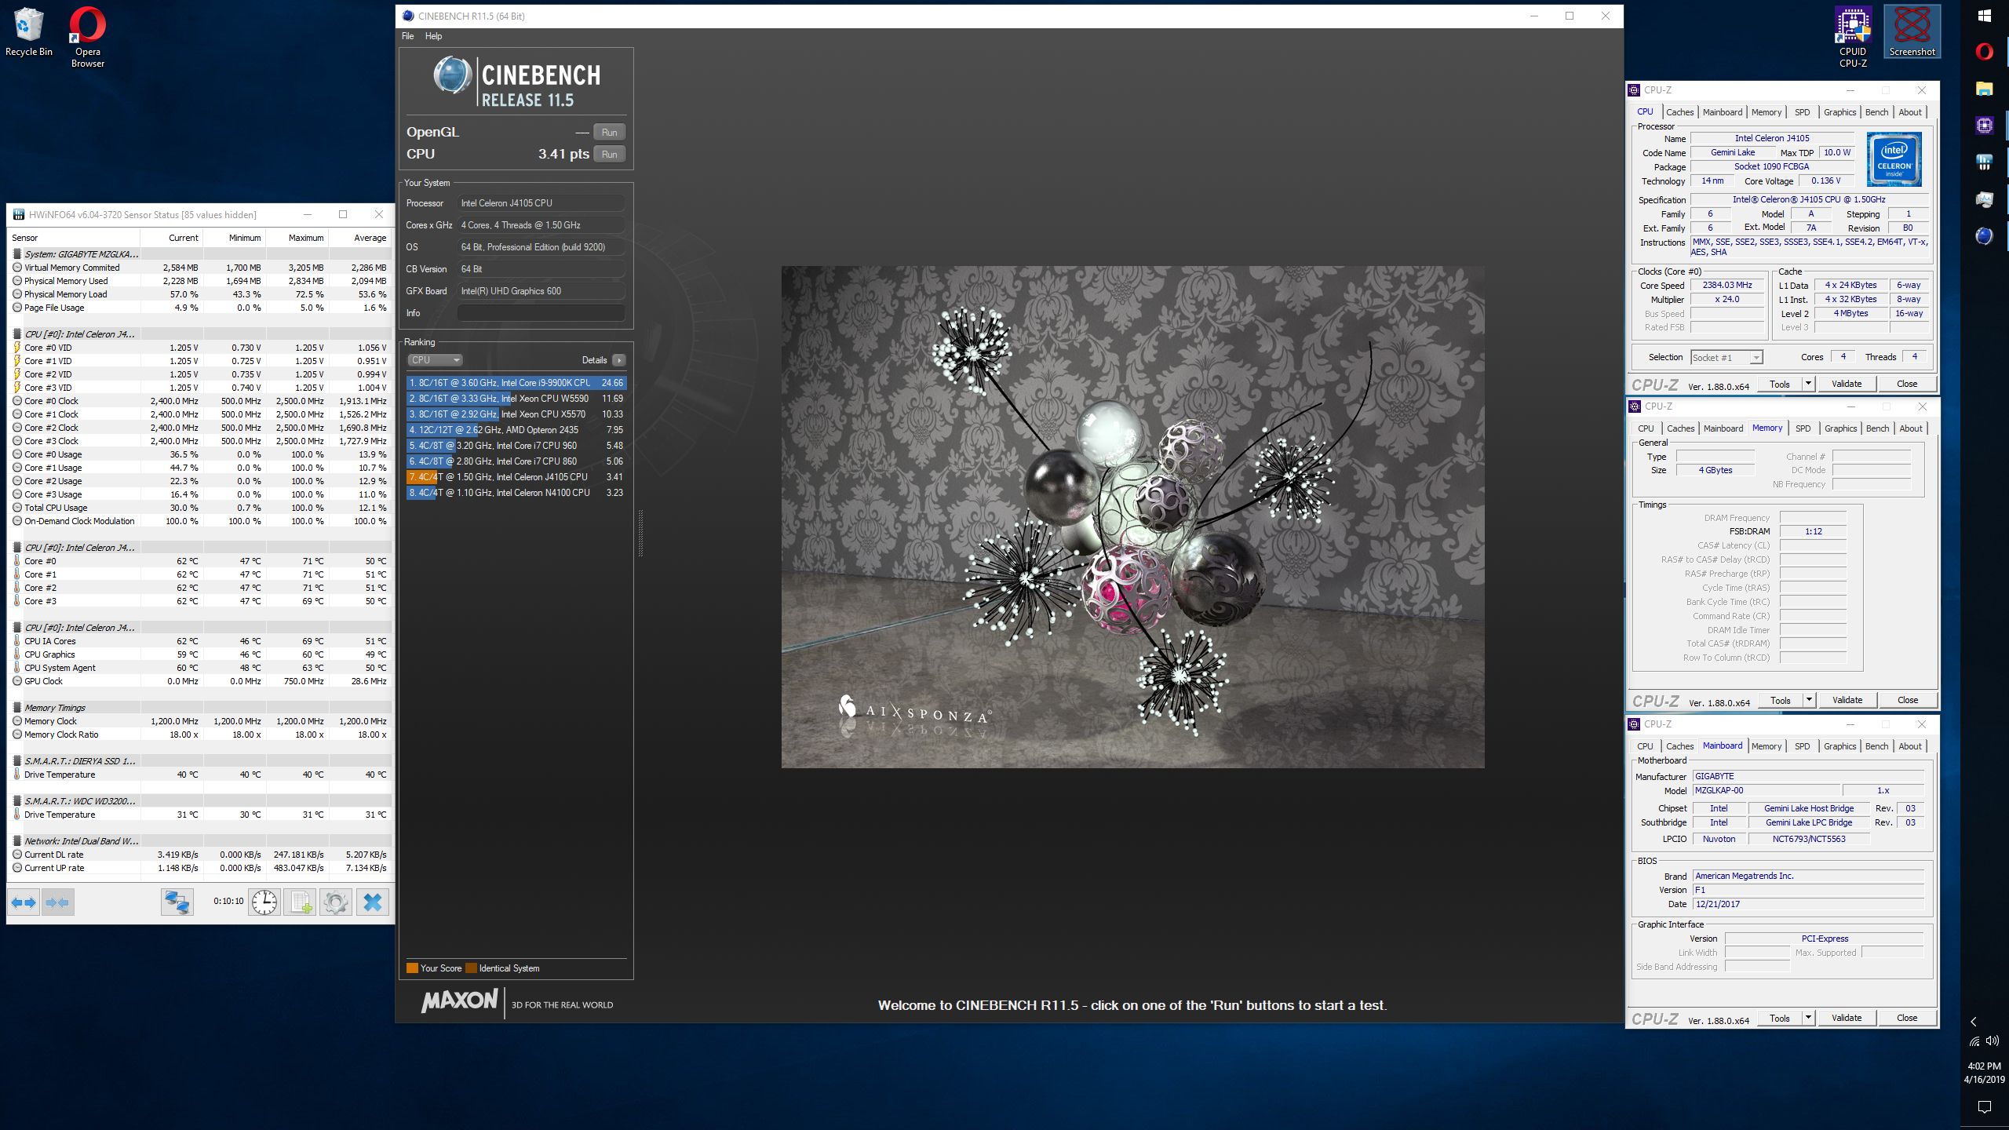The width and height of the screenshot is (2009, 1130).
Task: Open Tools dropdown arrow in middle CPU-Z
Action: (x=1809, y=701)
